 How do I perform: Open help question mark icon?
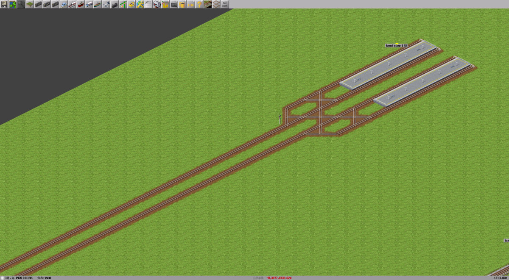click(199, 4)
